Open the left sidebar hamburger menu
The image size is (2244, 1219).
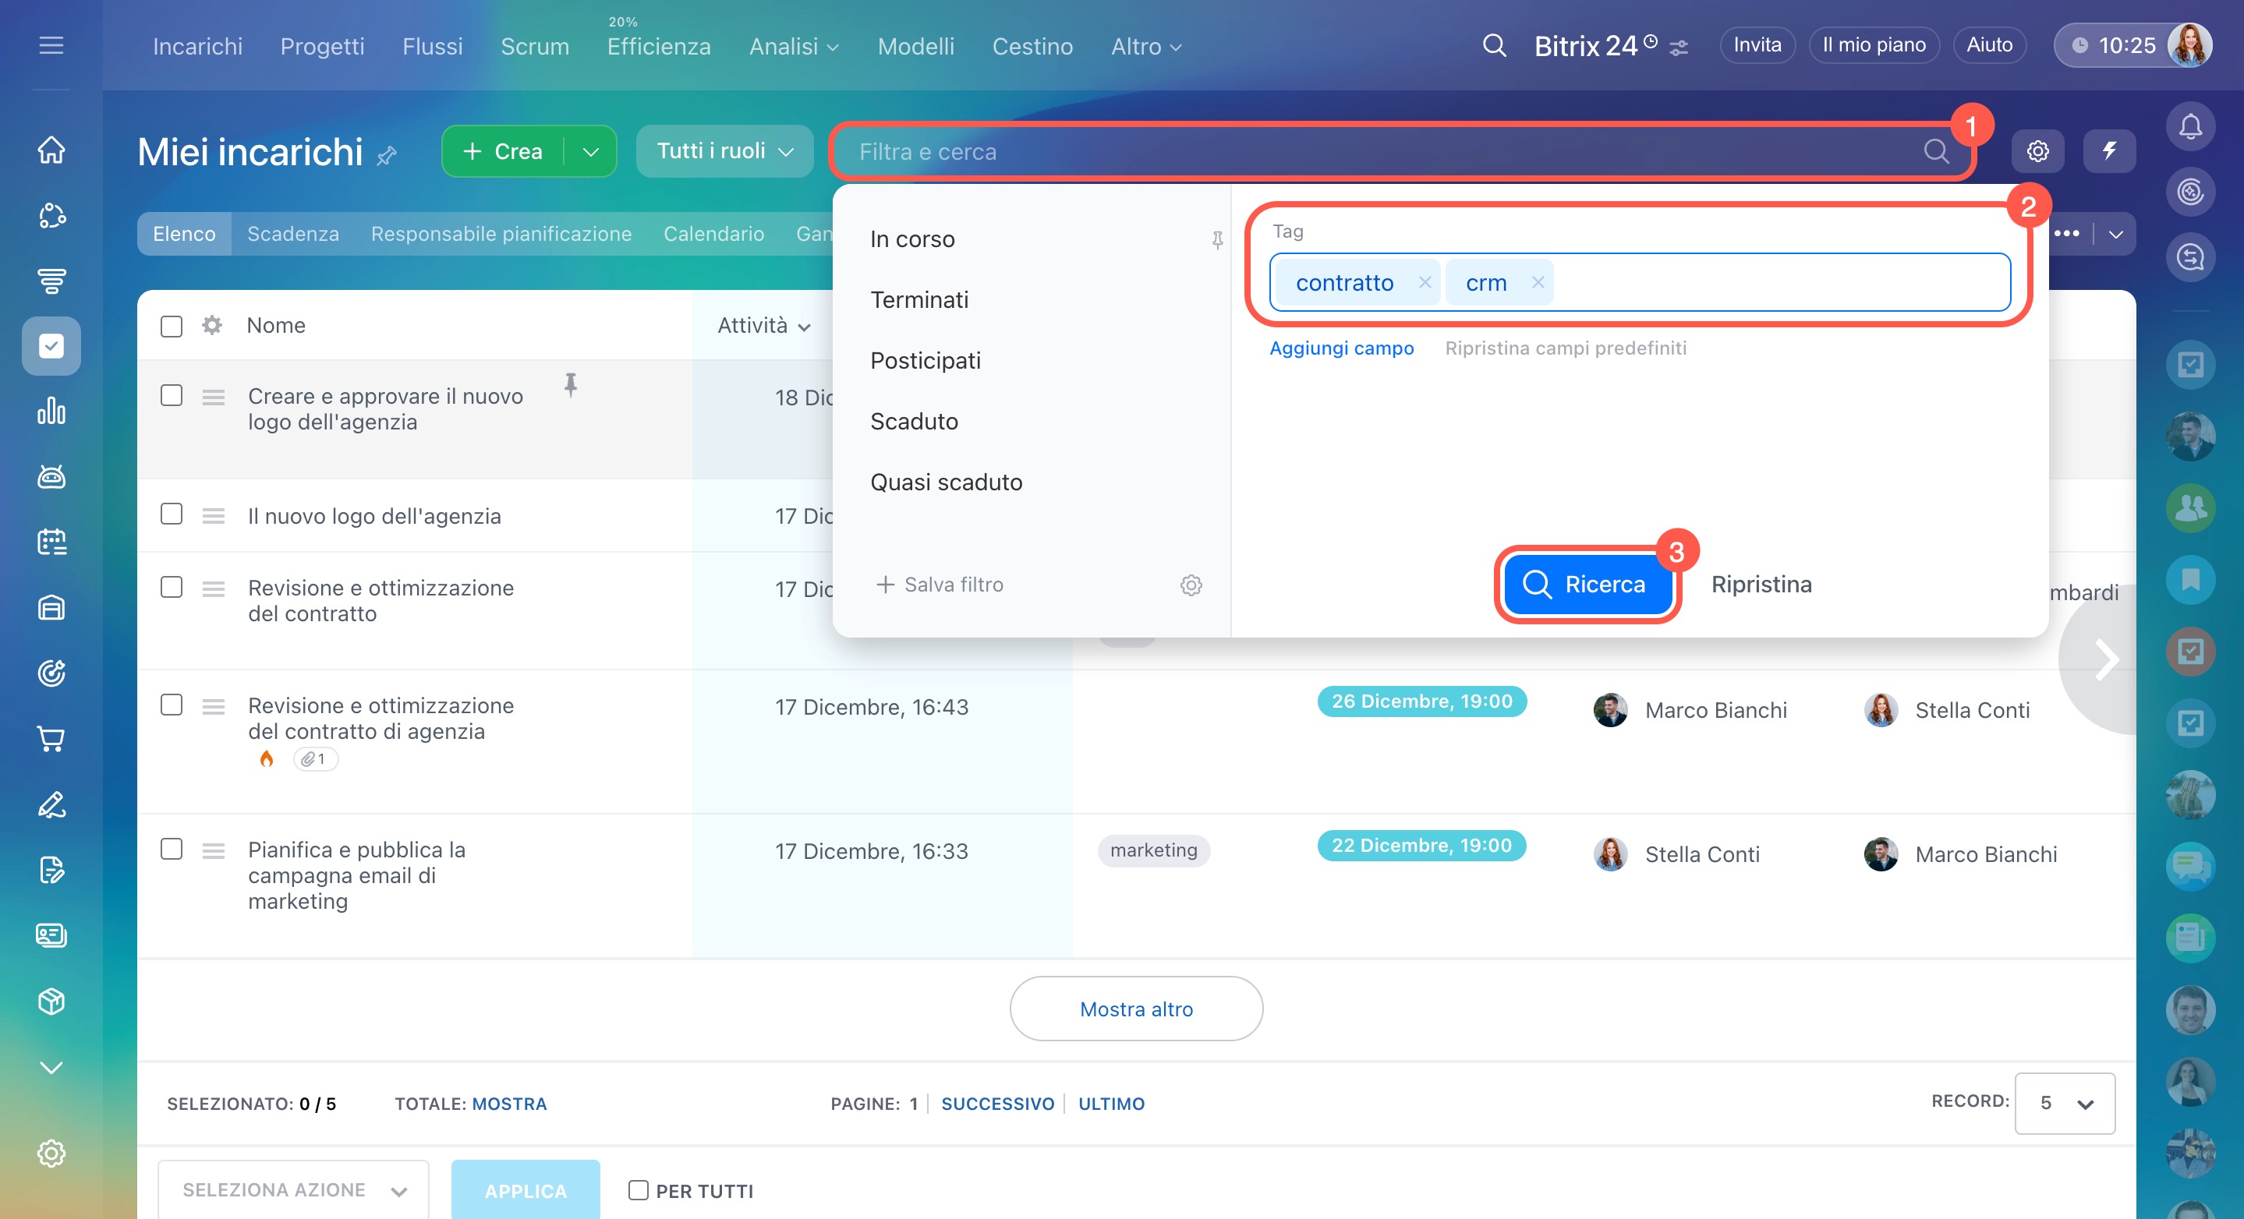[x=51, y=45]
